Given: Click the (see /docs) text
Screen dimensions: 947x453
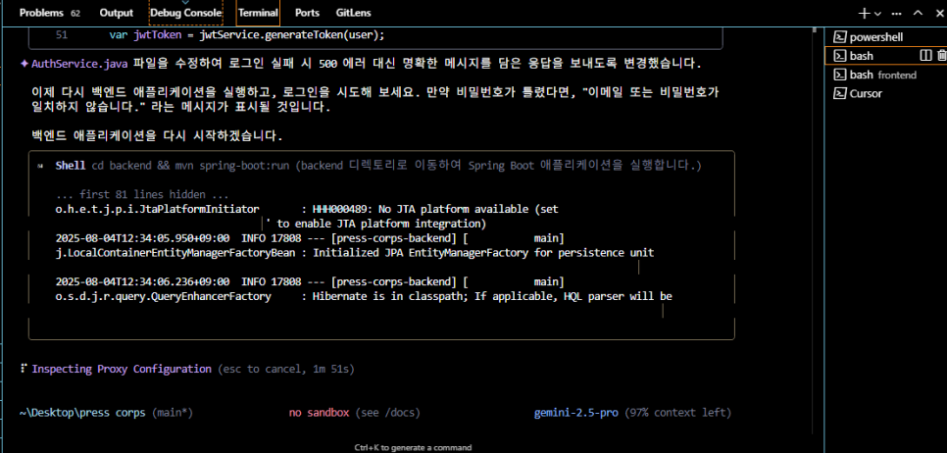Looking at the screenshot, I should click(388, 413).
